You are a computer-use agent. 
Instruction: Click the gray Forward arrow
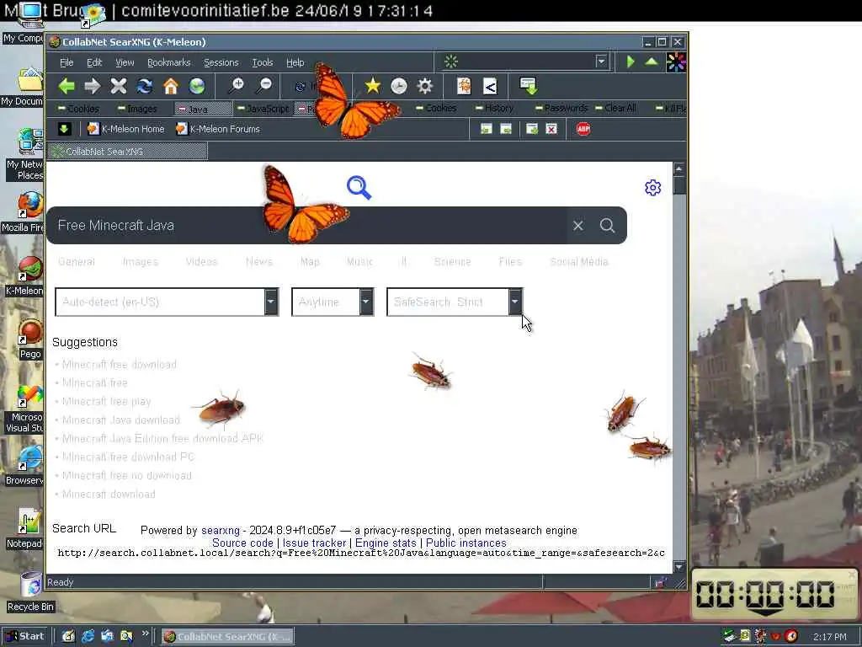[93, 86]
